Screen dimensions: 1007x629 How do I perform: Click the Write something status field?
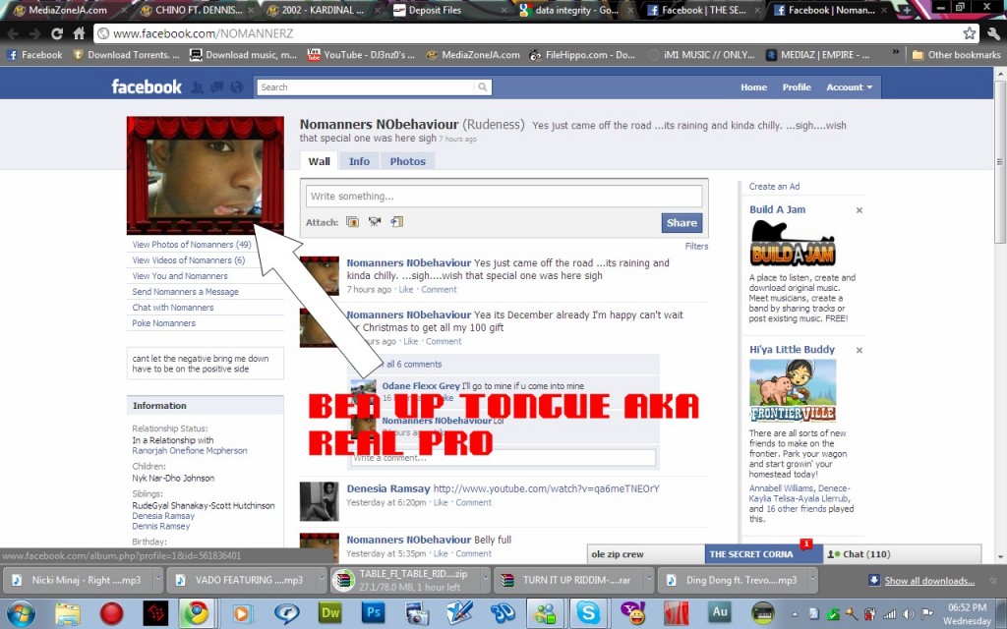(x=503, y=197)
